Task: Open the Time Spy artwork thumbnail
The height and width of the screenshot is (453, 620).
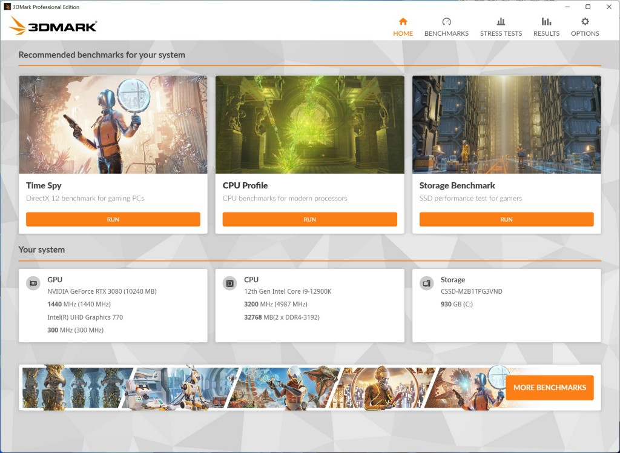Action: 113,125
